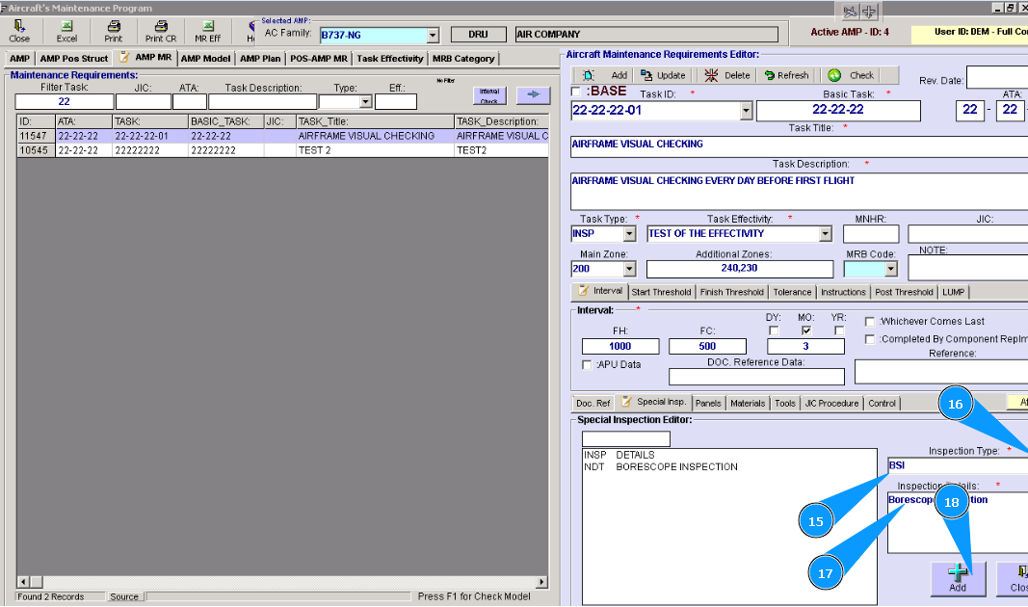Toggle the YR interval checkbox
This screenshot has height=607, width=1028.
(839, 331)
